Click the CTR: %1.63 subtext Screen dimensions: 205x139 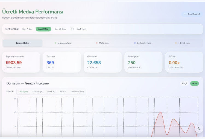pos(93,67)
